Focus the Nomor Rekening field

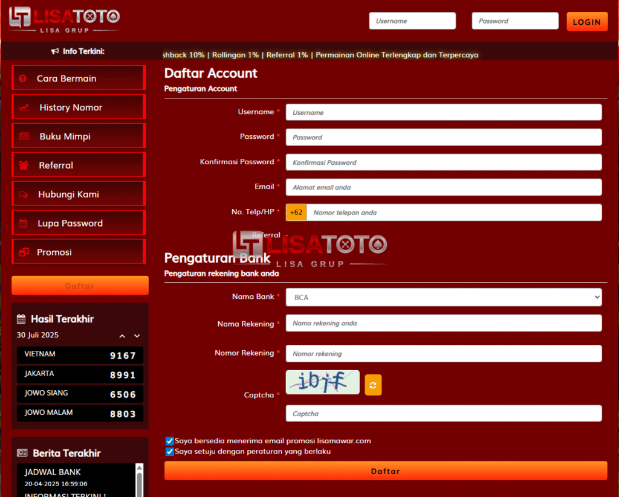[444, 354]
